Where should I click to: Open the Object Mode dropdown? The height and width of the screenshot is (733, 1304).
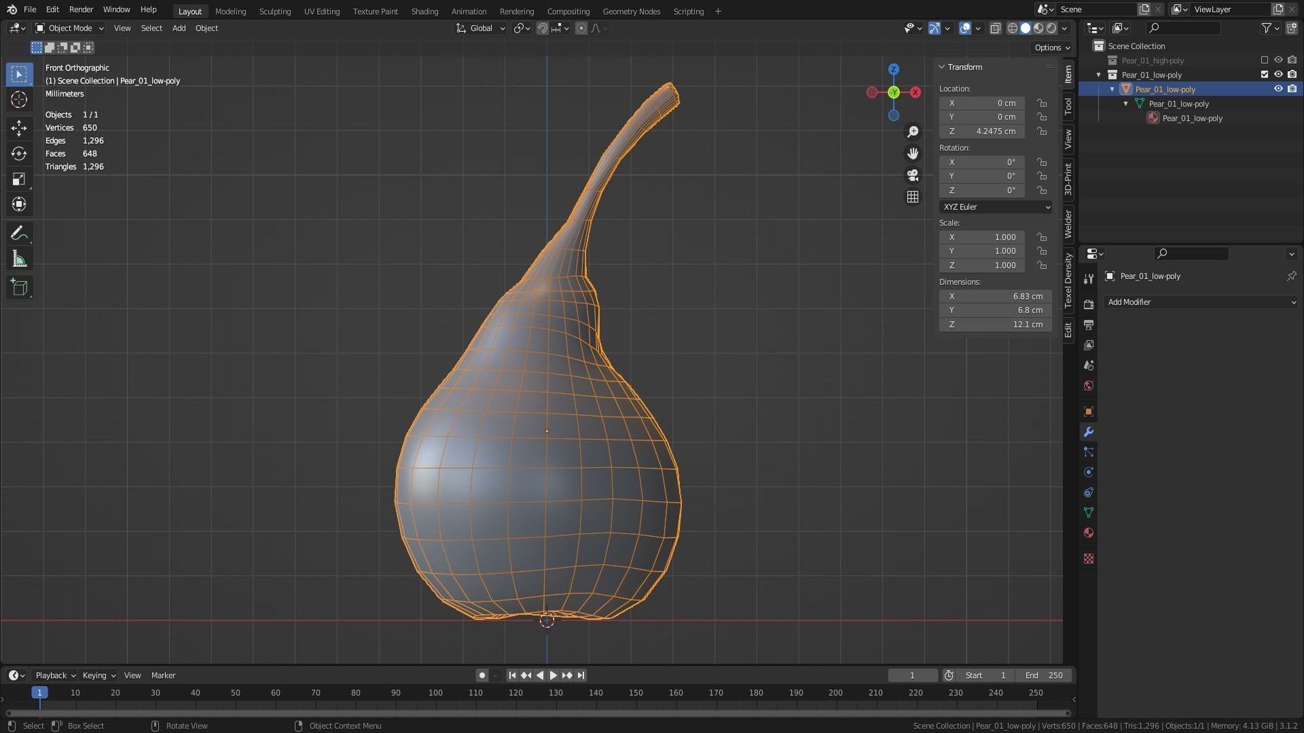coord(69,29)
